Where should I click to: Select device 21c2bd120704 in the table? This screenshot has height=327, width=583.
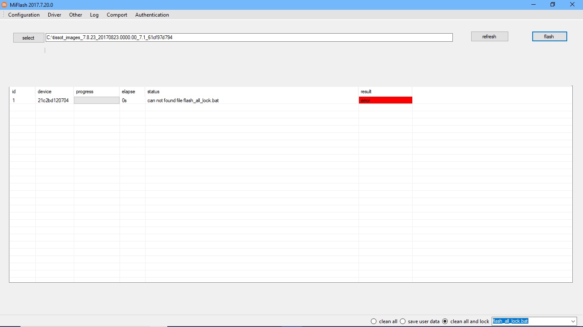coord(53,100)
